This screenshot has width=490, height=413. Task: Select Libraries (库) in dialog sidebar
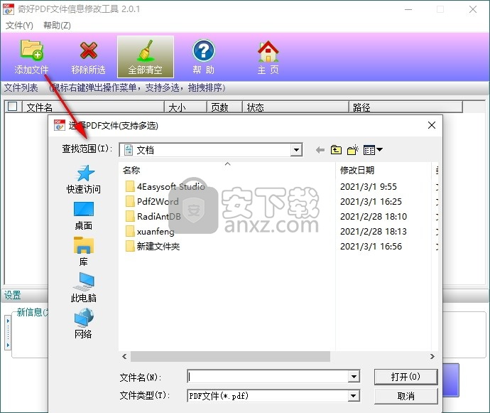click(84, 252)
